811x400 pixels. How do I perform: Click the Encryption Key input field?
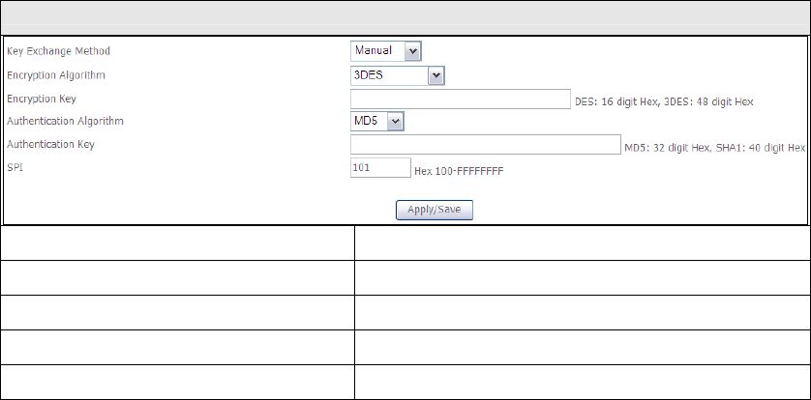[461, 99]
